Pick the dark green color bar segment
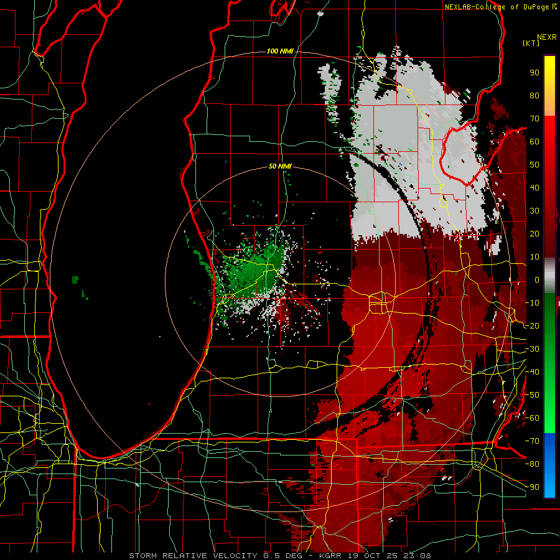Screen dimensions: 560x560 coord(549,314)
